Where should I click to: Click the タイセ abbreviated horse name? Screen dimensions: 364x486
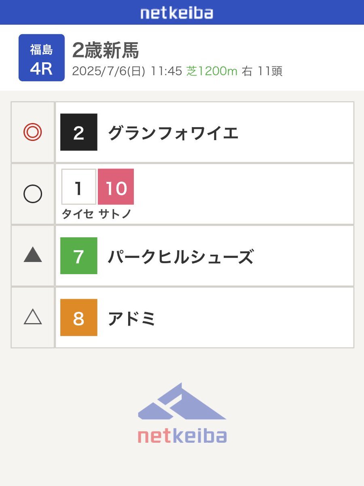(x=78, y=214)
